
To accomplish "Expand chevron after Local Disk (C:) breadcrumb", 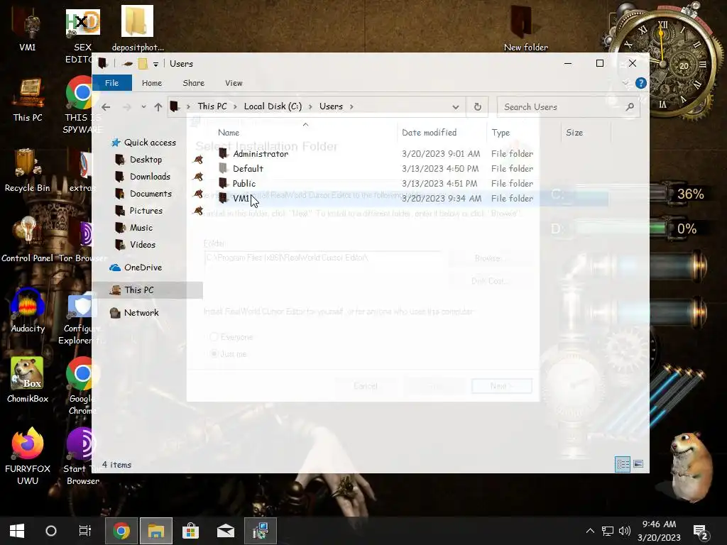I will tap(310, 106).
